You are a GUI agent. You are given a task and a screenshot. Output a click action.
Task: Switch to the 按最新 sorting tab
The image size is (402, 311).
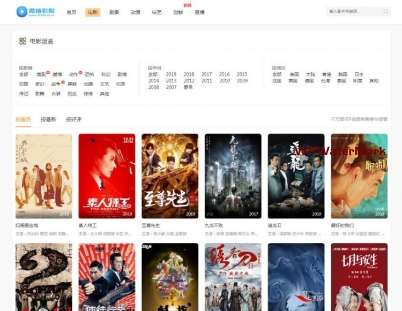(x=48, y=119)
